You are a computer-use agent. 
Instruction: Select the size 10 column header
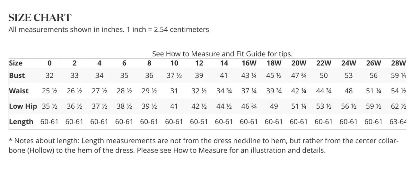174,63
